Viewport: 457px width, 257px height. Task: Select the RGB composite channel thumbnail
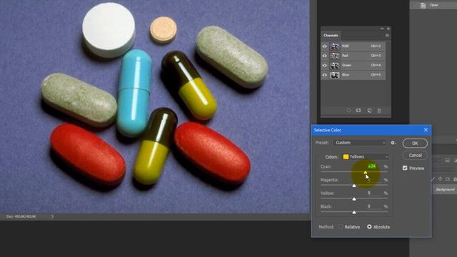[x=335, y=46]
